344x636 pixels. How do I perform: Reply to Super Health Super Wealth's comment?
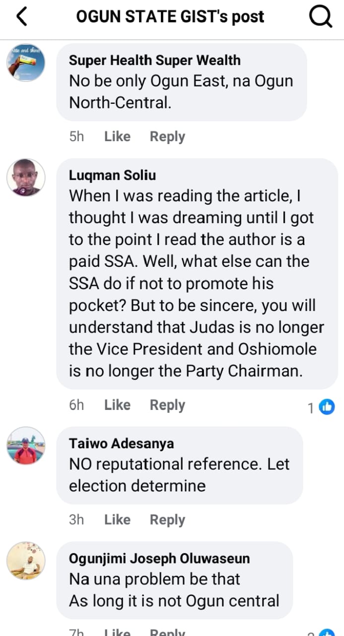[x=167, y=137]
